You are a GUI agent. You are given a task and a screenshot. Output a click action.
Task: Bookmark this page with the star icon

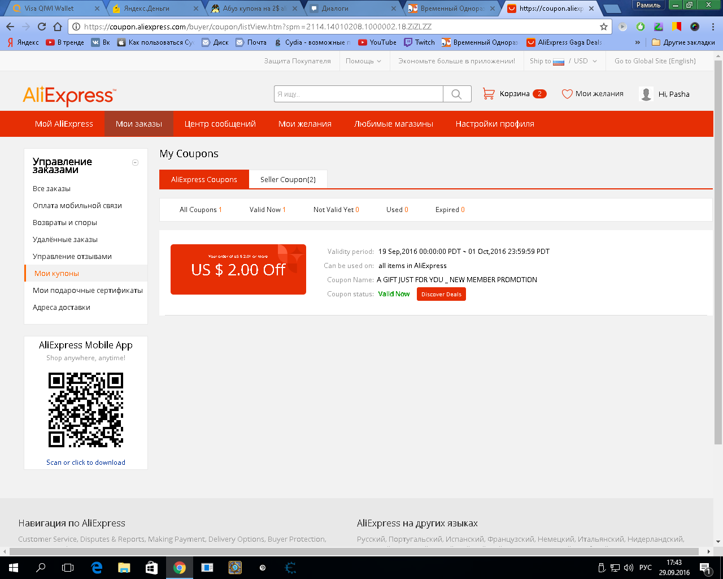click(x=604, y=27)
